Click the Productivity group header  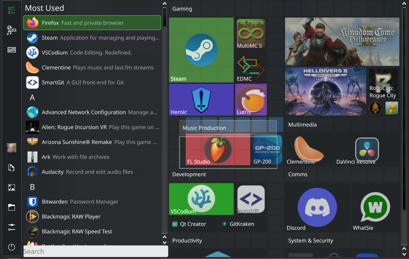[x=187, y=241]
